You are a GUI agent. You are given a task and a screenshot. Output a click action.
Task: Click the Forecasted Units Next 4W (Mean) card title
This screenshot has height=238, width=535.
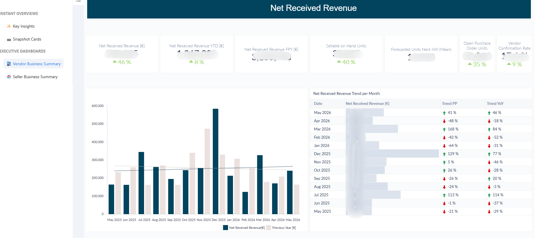pyautogui.click(x=421, y=49)
